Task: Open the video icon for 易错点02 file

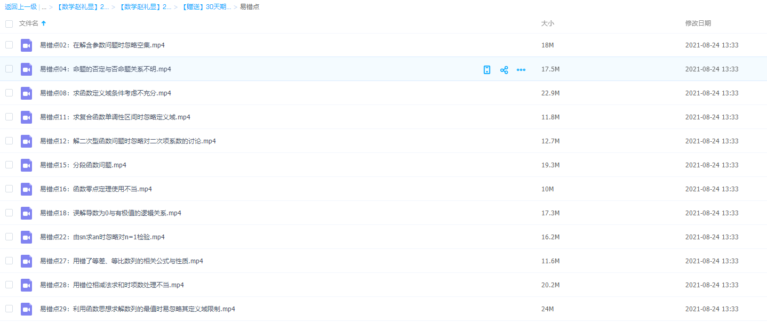Action: [x=27, y=45]
